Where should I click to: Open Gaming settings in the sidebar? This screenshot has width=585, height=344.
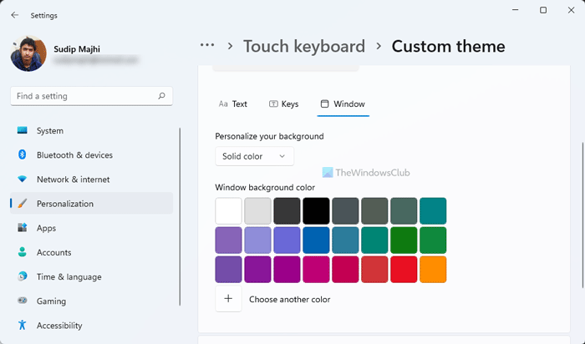(x=50, y=301)
